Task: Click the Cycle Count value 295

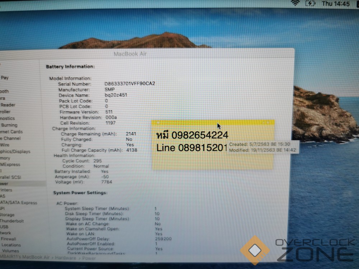Action: [x=98, y=161]
